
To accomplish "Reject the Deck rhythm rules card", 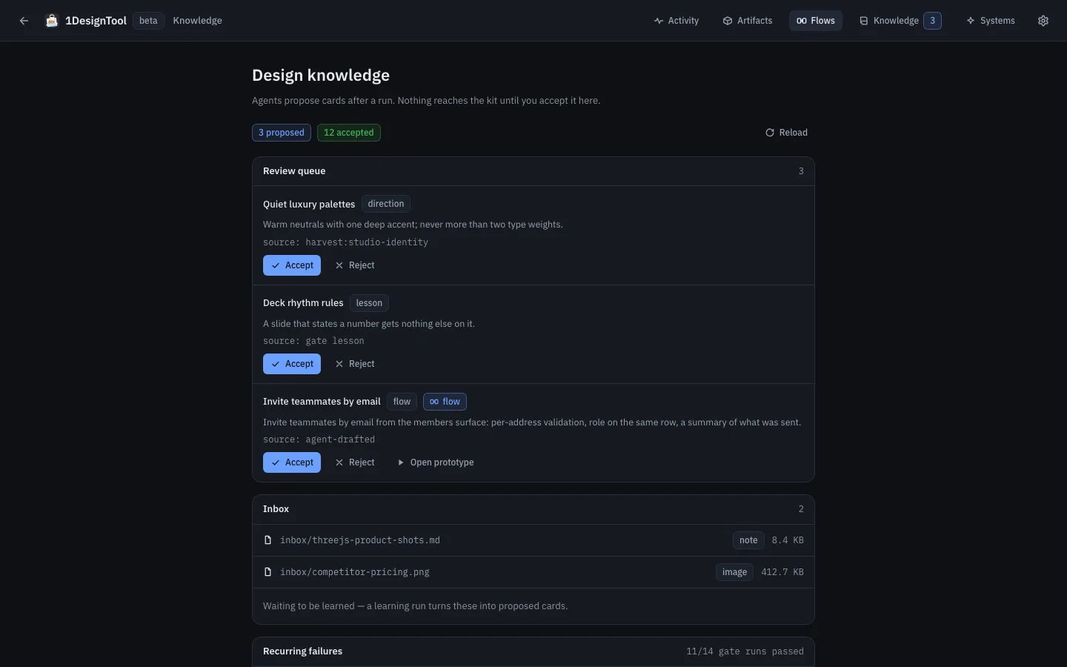I will coord(355,364).
